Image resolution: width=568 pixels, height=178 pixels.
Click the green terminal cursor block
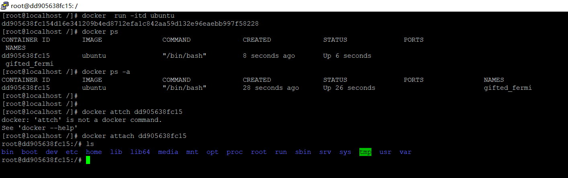pyautogui.click(x=88, y=160)
